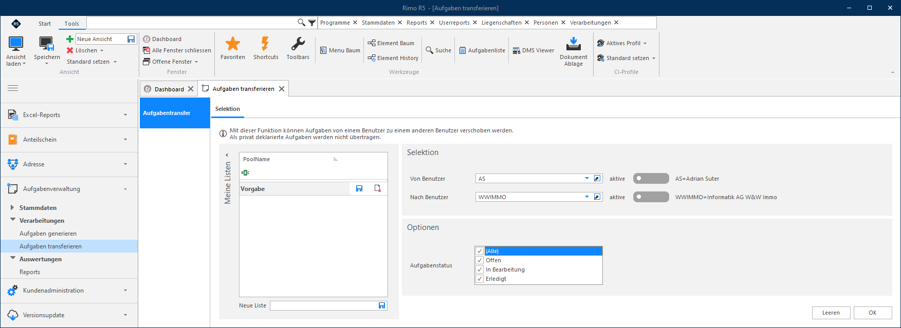
Task: Click the Dokument Ablage icon
Action: pos(573,44)
